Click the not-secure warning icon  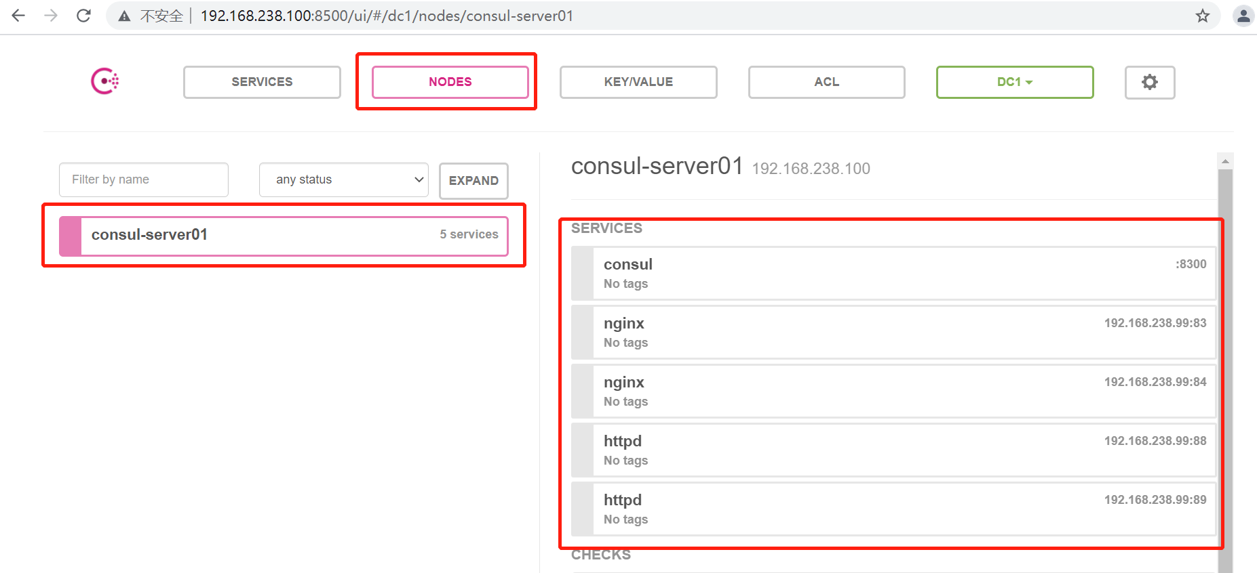click(124, 16)
